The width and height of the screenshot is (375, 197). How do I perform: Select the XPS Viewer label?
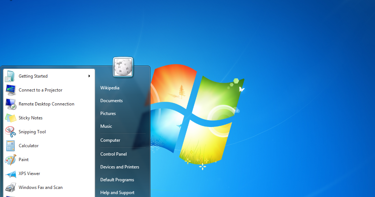coord(29,174)
